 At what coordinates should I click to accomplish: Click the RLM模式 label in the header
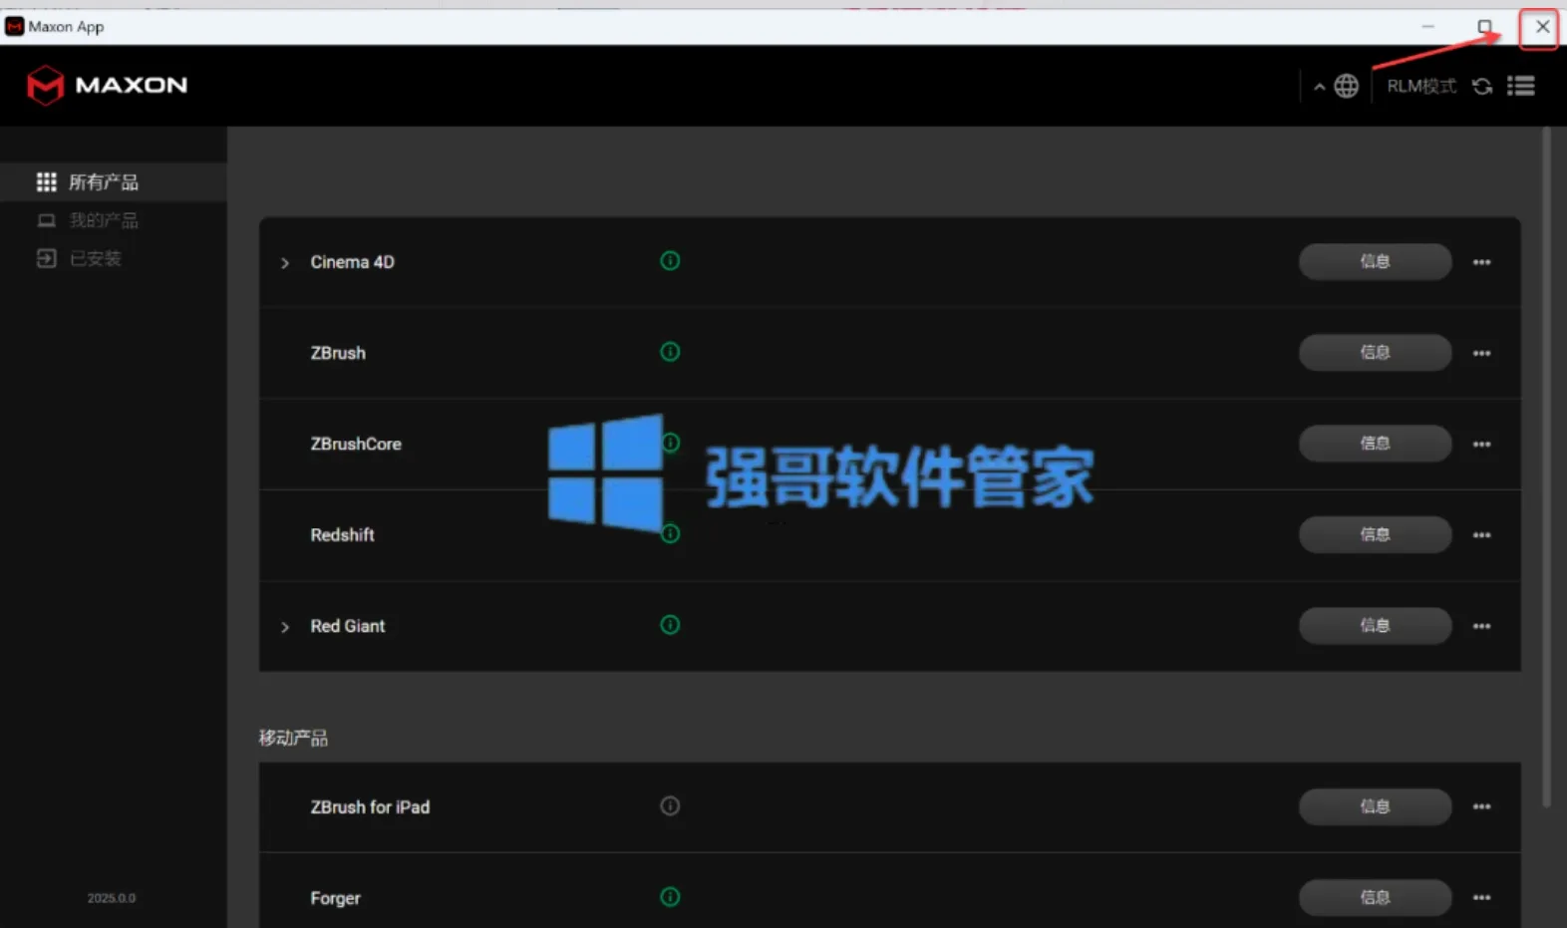1421,87
